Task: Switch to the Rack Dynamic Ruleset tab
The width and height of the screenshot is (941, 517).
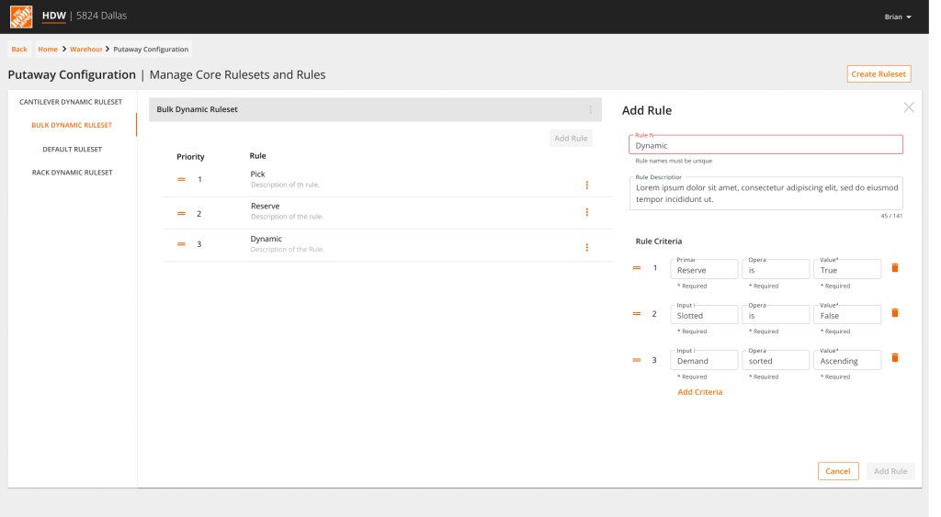Action: click(x=72, y=173)
